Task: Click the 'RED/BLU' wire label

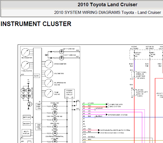Action: click(x=131, y=65)
